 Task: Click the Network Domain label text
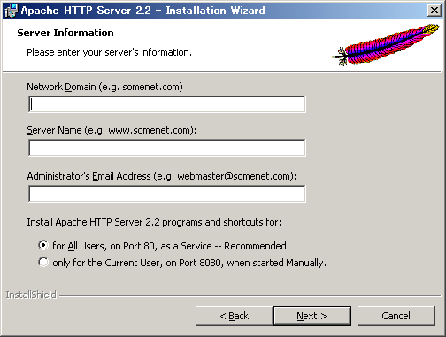point(104,87)
